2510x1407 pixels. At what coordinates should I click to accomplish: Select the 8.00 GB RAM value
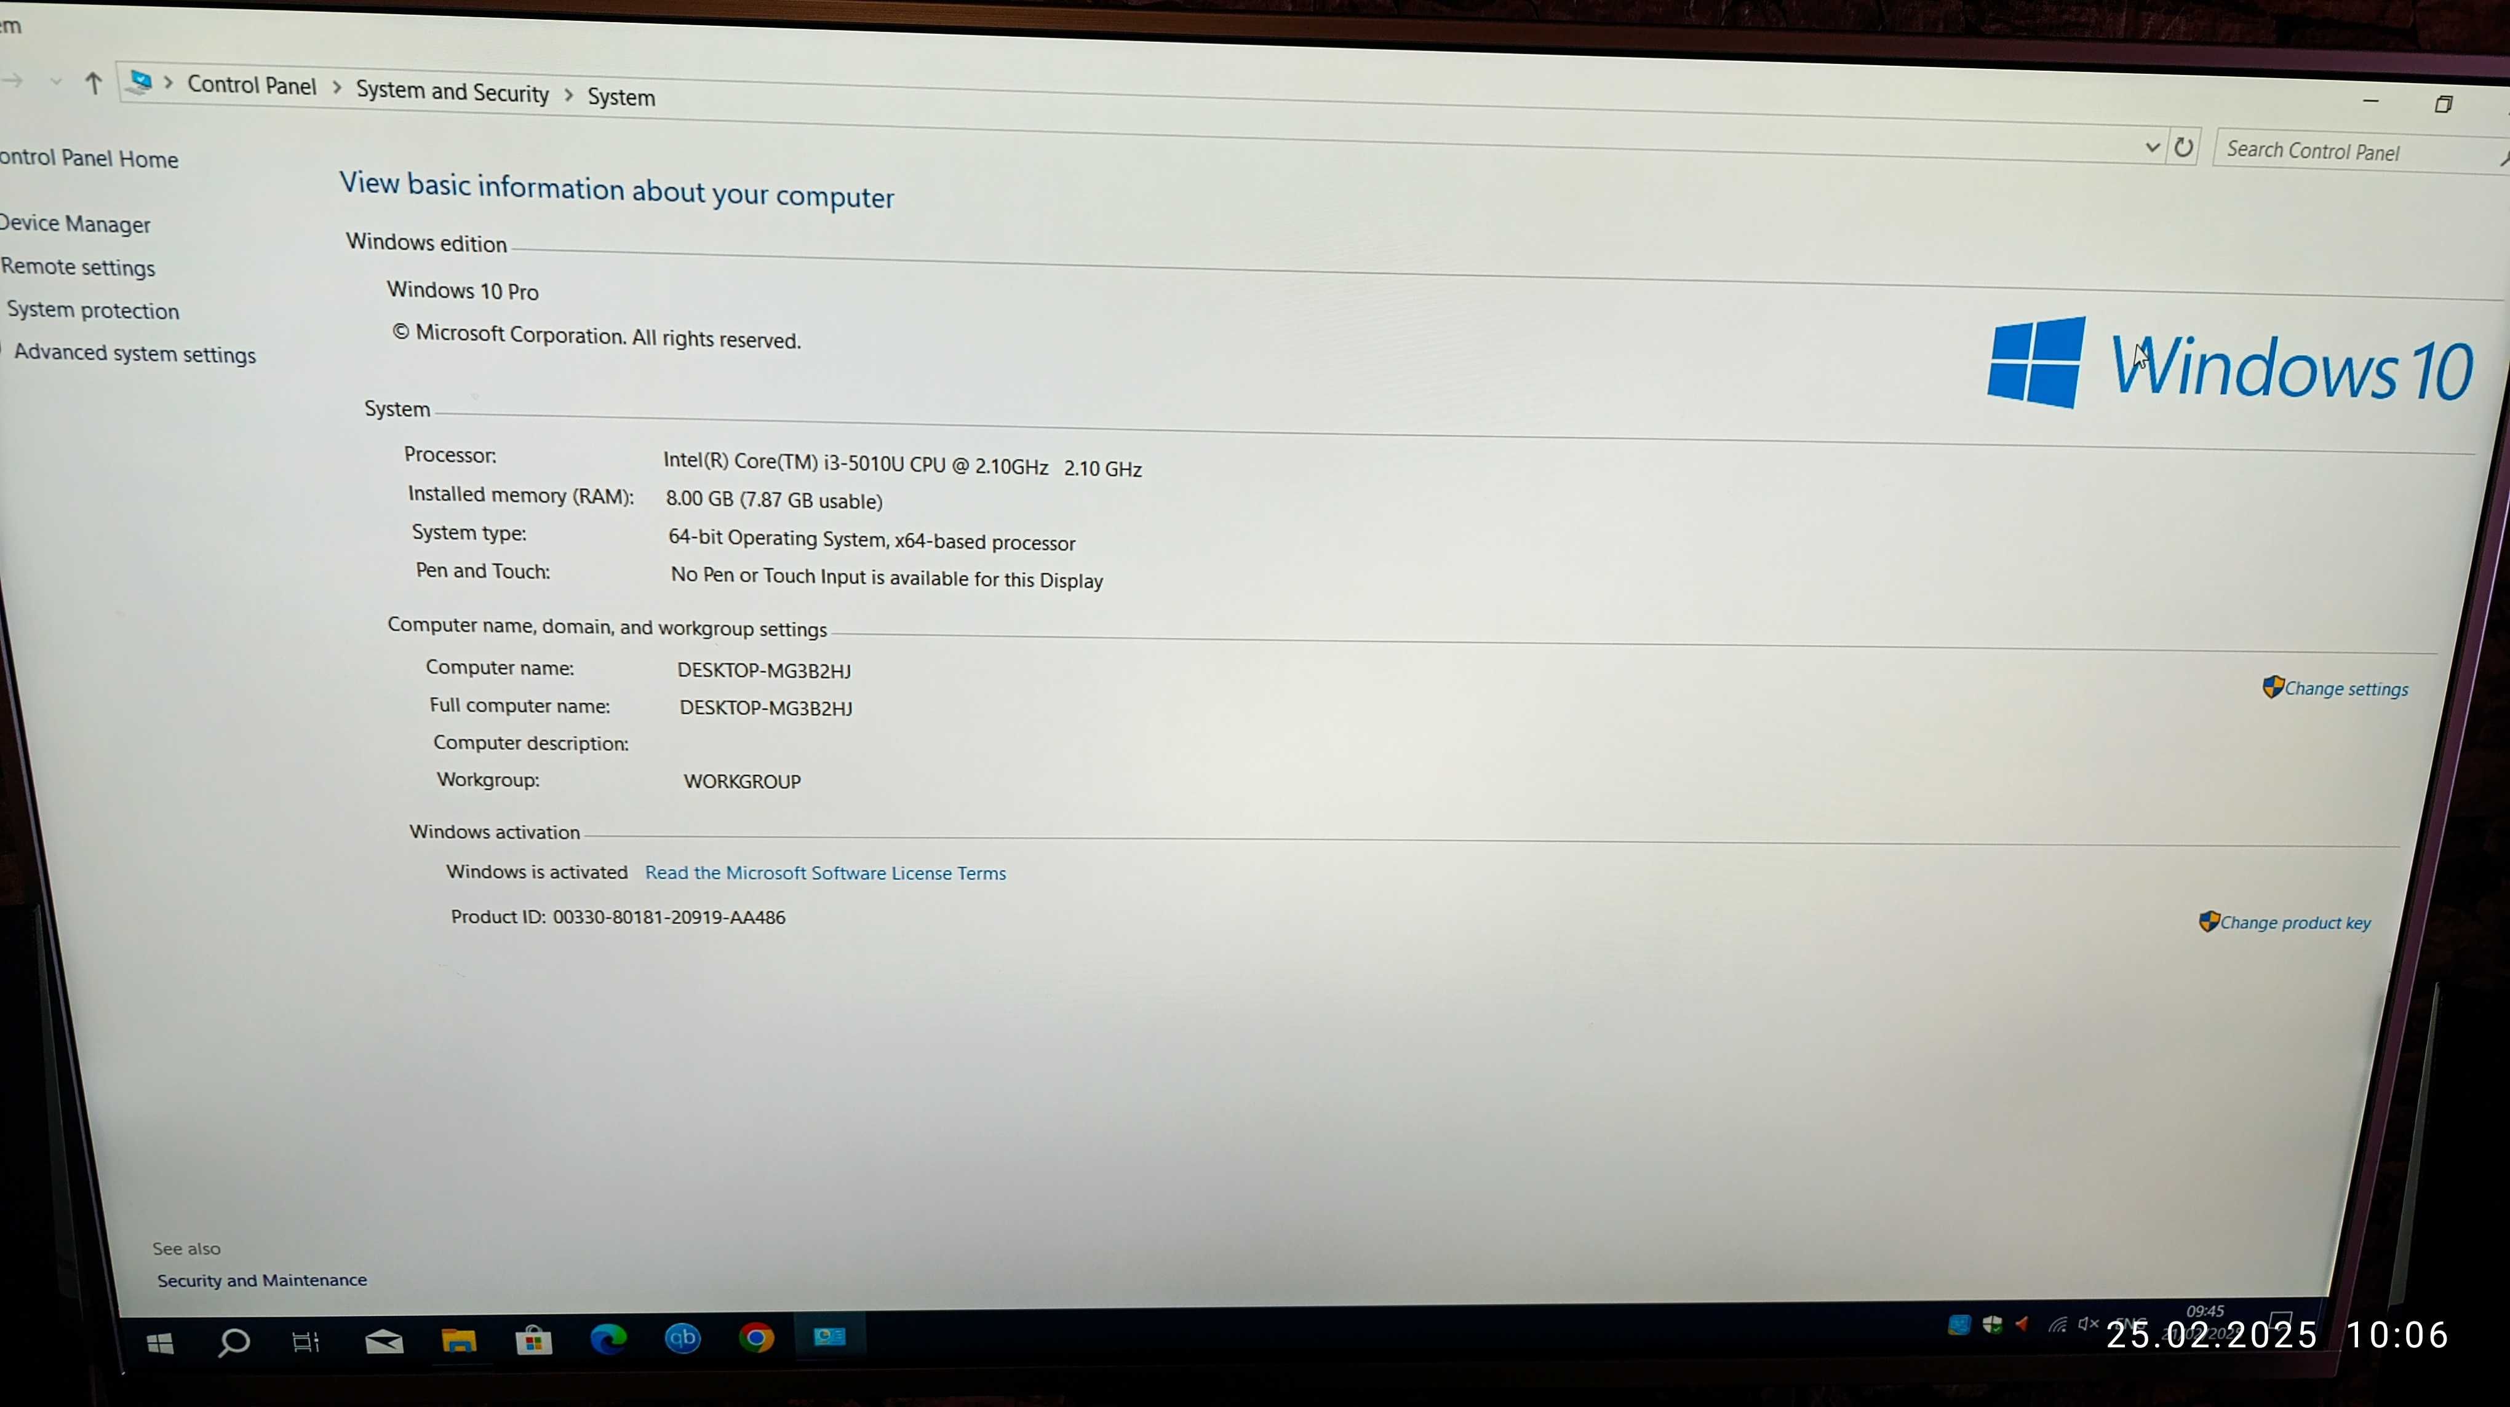[x=774, y=499]
